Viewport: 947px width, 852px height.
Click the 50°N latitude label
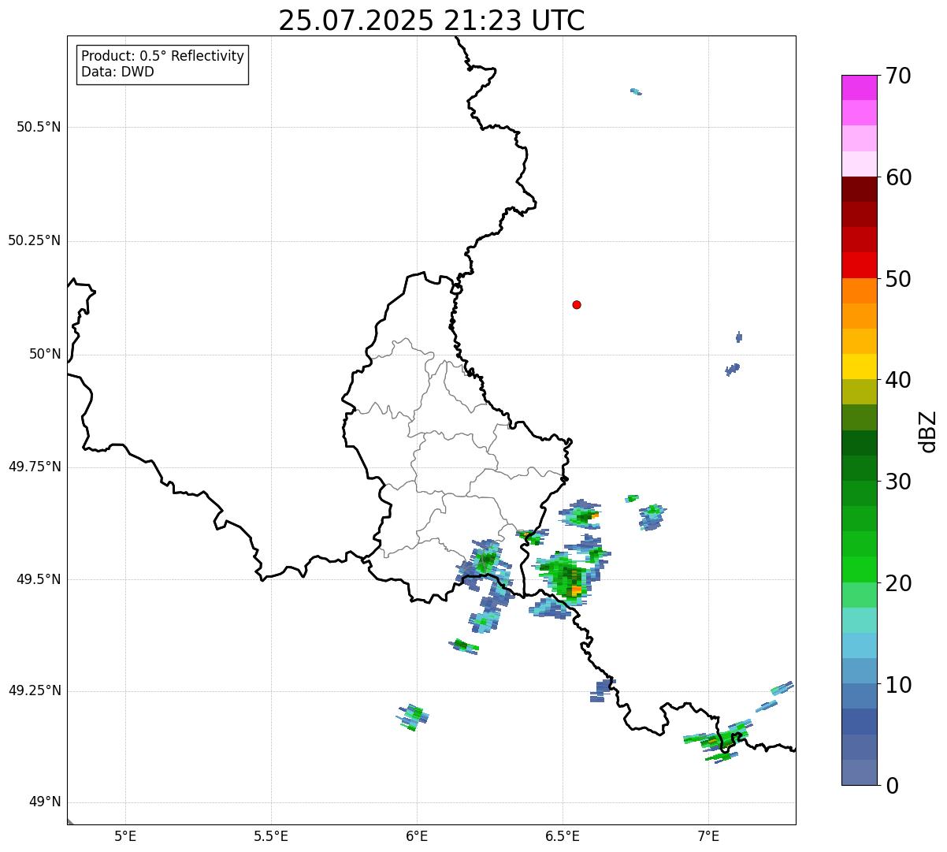pos(45,354)
